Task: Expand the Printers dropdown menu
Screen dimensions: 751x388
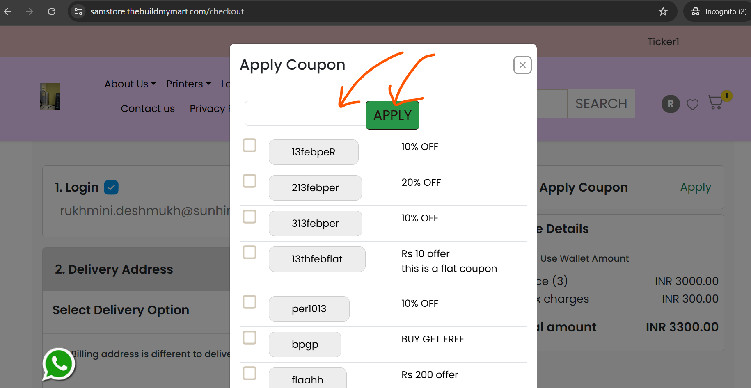Action: point(188,84)
